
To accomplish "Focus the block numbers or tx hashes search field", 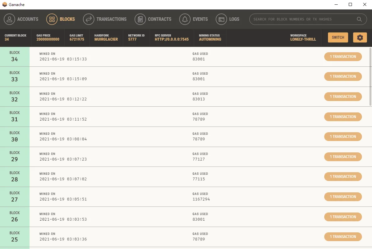I will 303,19.
